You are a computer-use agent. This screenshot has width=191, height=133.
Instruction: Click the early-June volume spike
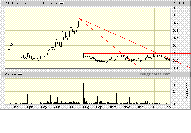pos(58,97)
